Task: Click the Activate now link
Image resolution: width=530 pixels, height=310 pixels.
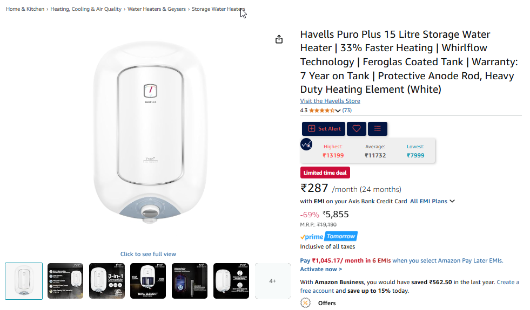Action: pos(321,269)
